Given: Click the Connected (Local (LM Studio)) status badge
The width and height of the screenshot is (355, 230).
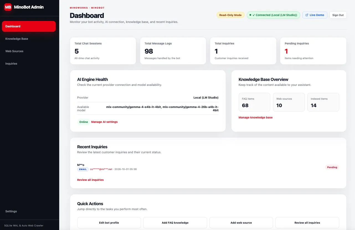Looking at the screenshot, I should tap(273, 15).
